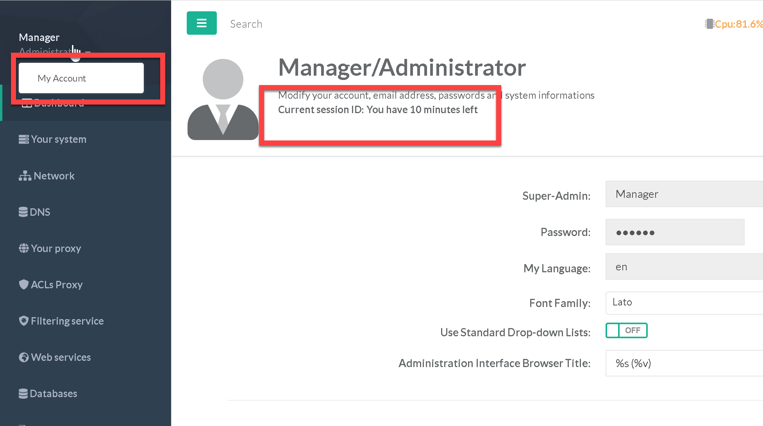Click the Your proxy globe icon
The image size is (763, 426).
click(x=23, y=248)
